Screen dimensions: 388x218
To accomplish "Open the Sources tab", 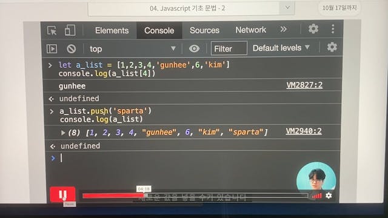I will [x=204, y=30].
